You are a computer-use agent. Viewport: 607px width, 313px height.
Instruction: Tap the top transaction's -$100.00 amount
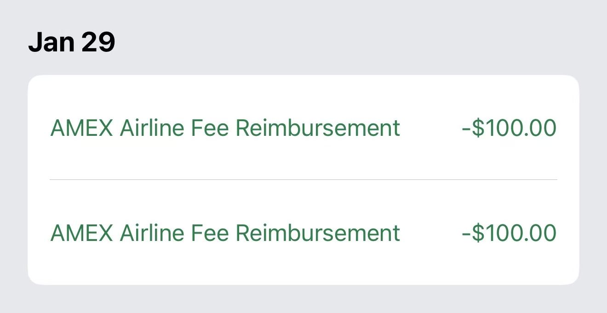pos(509,128)
